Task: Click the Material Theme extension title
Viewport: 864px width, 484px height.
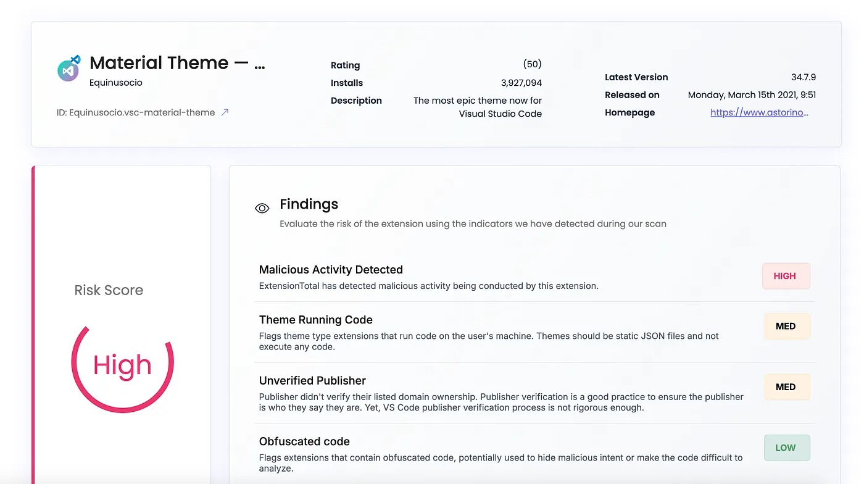Action: (177, 63)
